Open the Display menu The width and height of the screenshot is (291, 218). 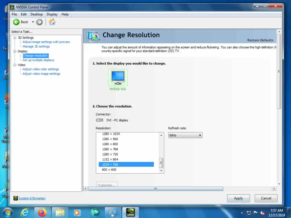pos(52,14)
